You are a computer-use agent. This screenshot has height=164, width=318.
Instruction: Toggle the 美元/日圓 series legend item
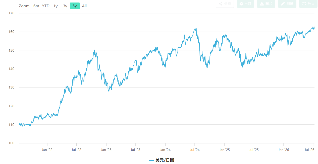pos(162,160)
